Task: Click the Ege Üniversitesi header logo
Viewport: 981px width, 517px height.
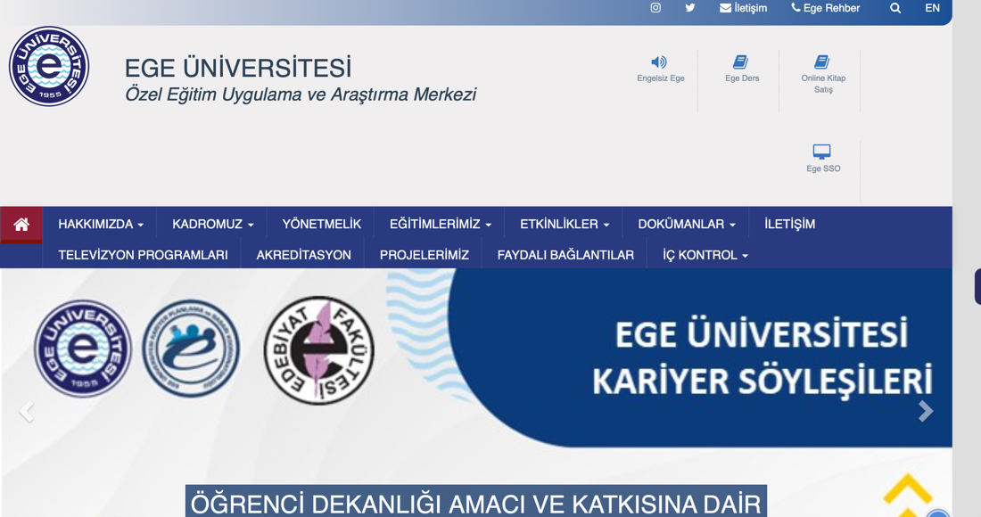Action: coord(49,67)
